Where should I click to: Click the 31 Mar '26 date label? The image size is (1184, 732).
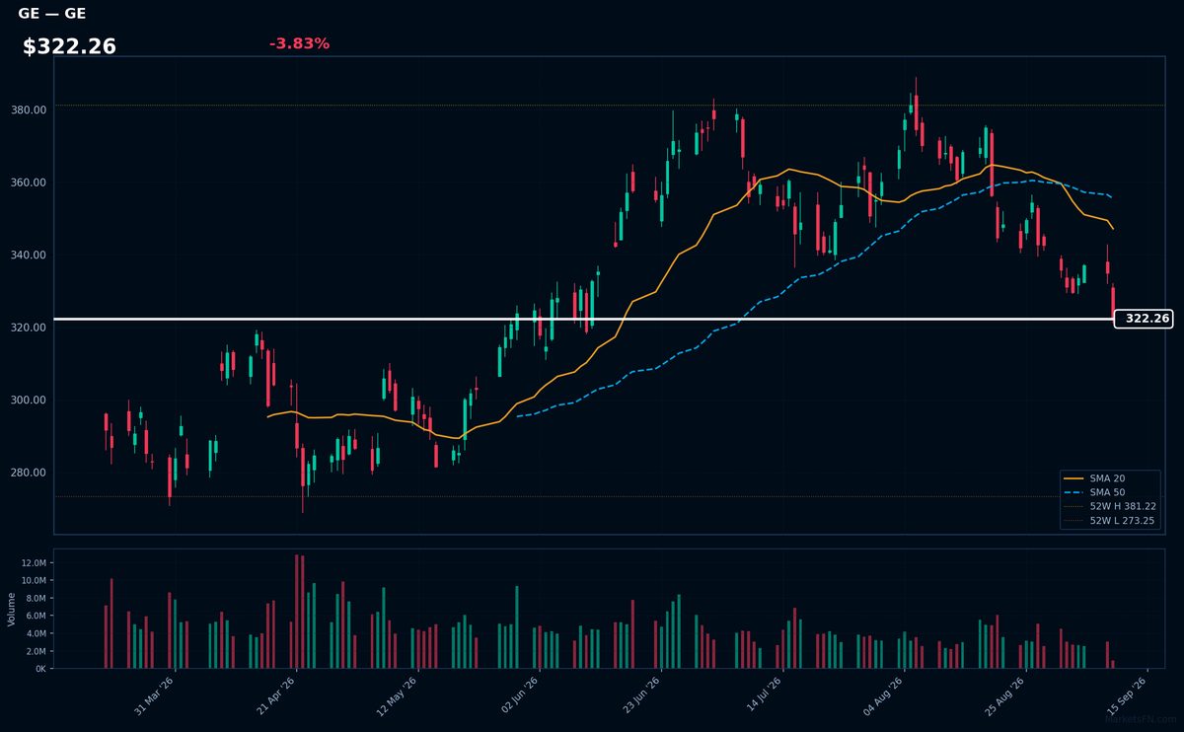point(155,695)
